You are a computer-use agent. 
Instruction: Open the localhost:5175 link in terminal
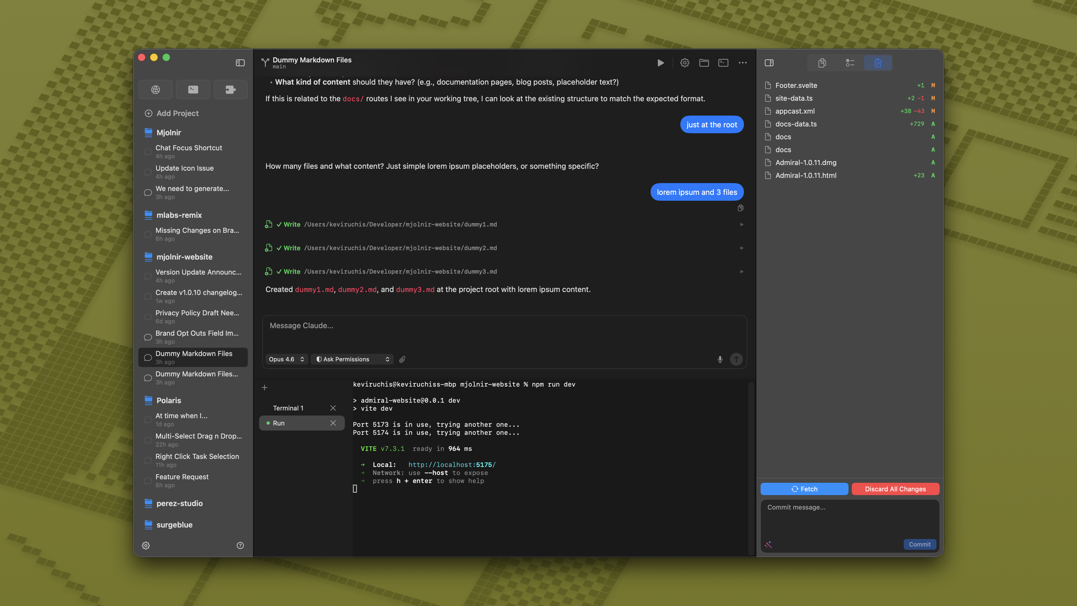[x=452, y=465]
